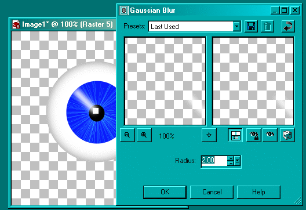
Task: Click the Image1 window title bar
Action: [63, 24]
